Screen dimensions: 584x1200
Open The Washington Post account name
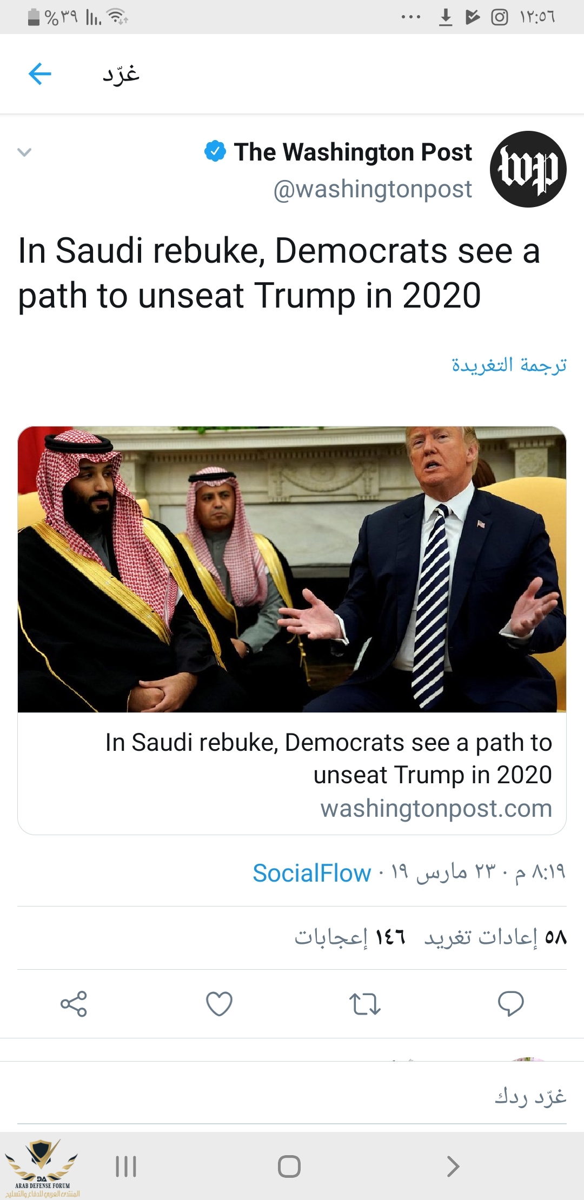pos(353,152)
